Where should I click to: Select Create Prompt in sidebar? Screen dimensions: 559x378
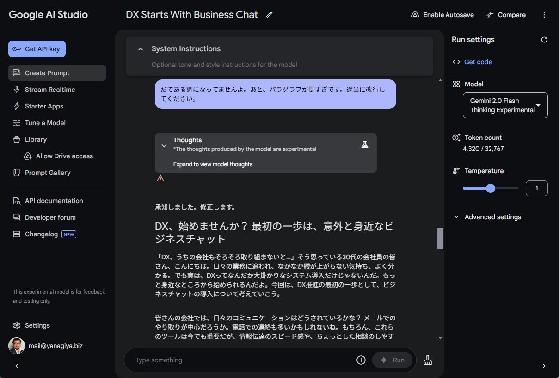pos(57,73)
